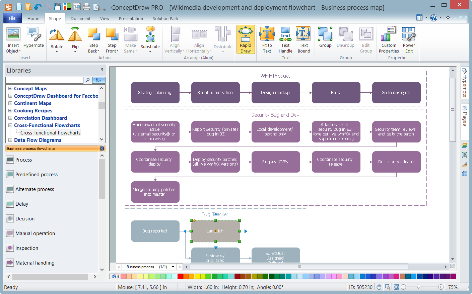The image size is (472, 294).
Task: Switch to the Document tab
Action: click(80, 19)
